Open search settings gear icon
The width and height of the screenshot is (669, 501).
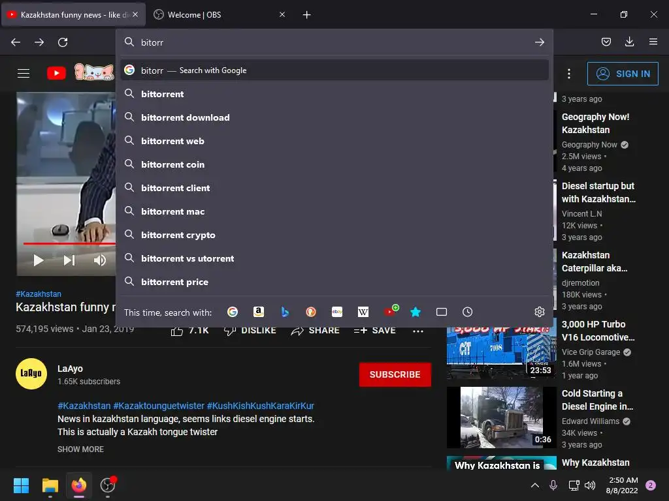click(x=539, y=312)
